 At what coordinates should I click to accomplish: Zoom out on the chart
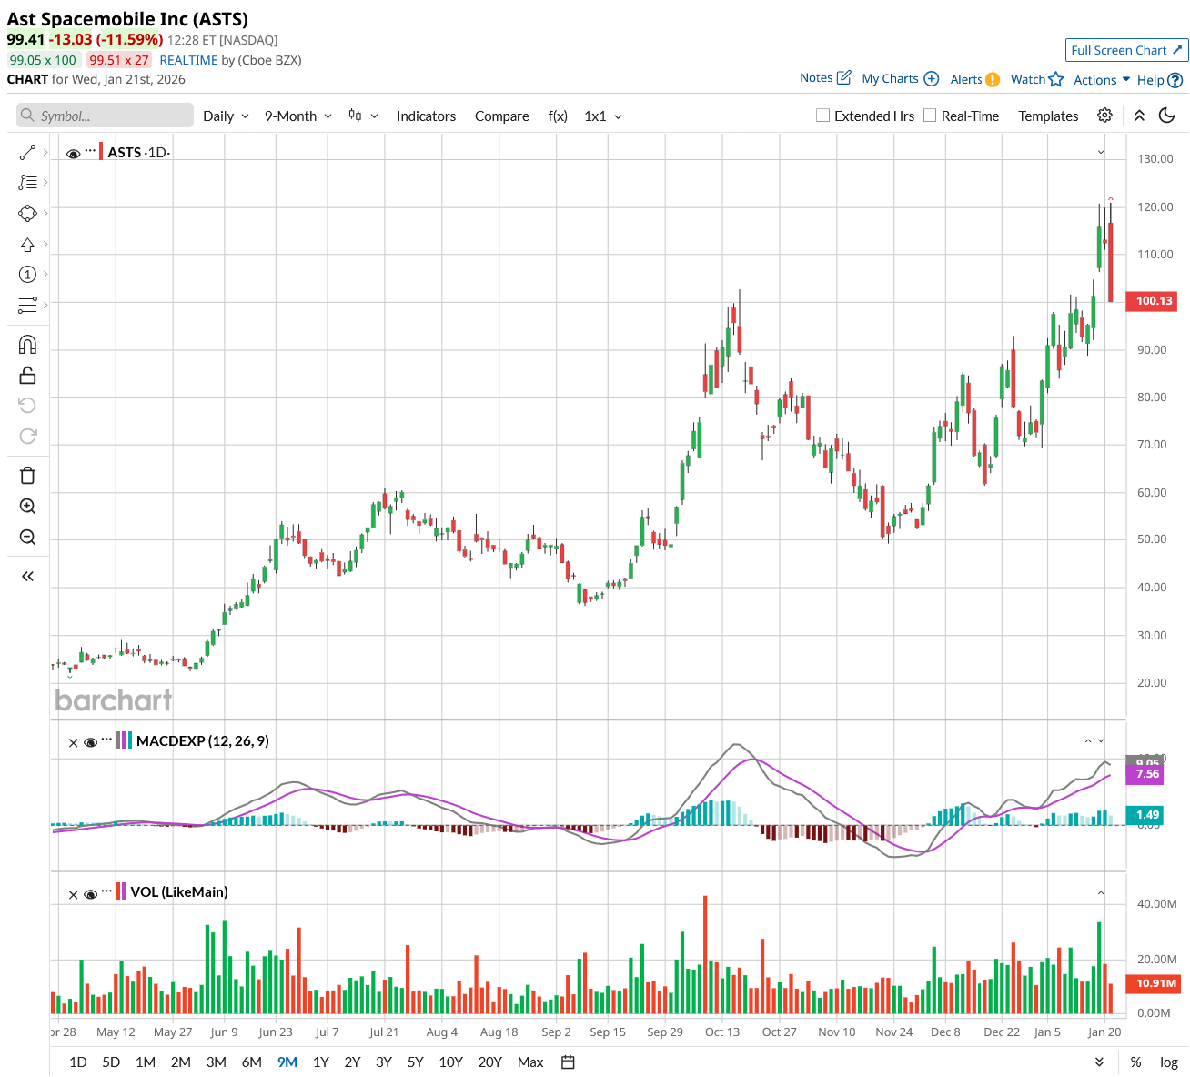tap(27, 538)
